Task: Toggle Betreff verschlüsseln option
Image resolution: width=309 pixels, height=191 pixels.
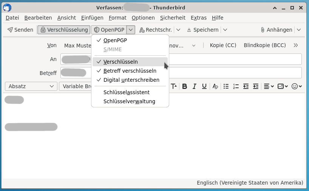Action: click(x=130, y=71)
